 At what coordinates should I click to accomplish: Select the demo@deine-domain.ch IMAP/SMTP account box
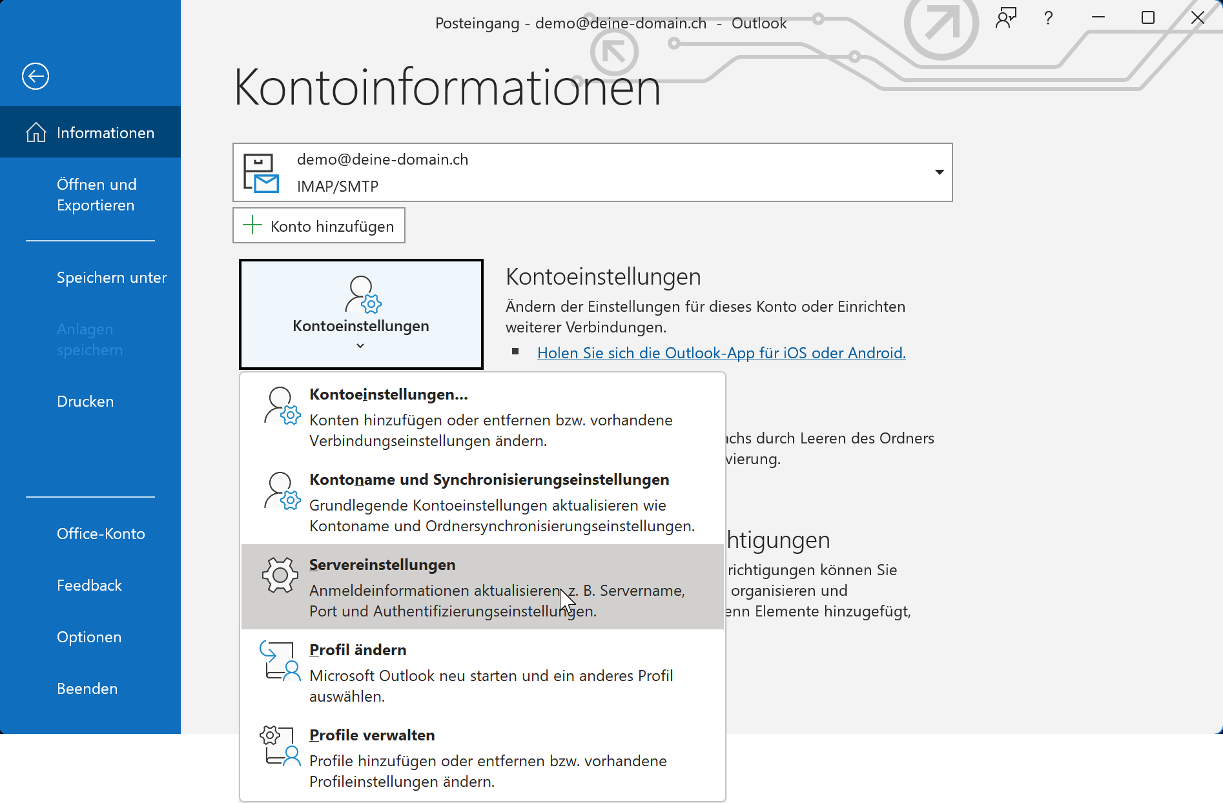point(592,172)
